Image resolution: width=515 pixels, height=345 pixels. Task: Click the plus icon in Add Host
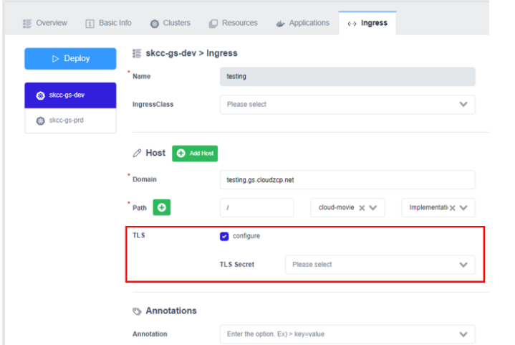[181, 153]
